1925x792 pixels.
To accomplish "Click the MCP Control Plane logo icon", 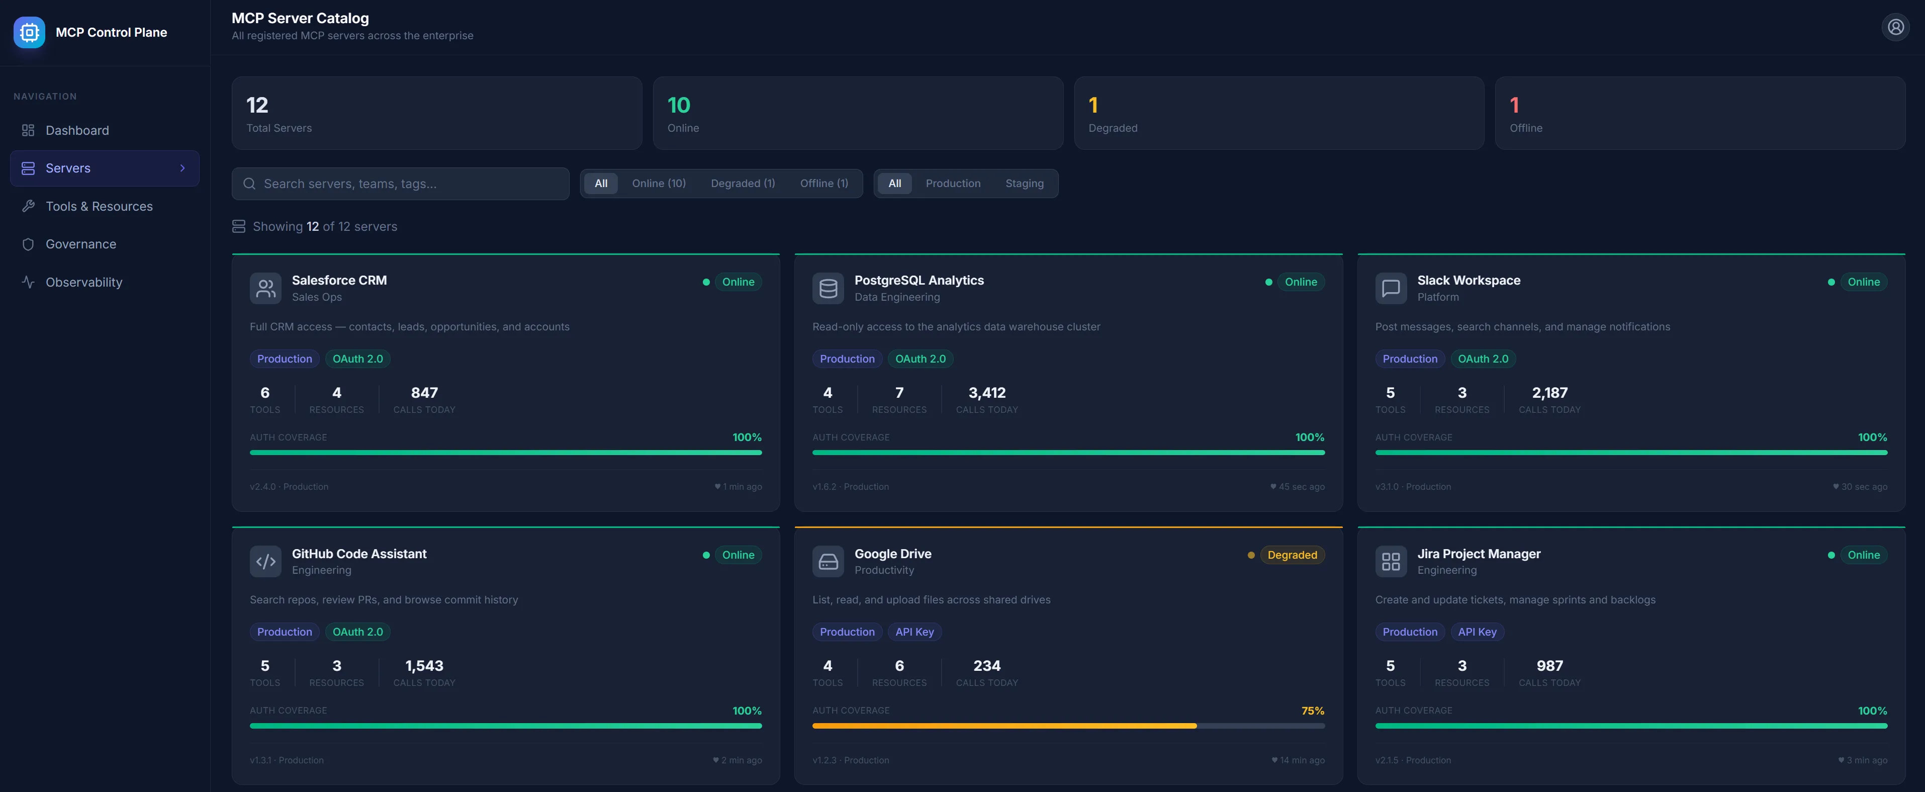I will pos(29,32).
